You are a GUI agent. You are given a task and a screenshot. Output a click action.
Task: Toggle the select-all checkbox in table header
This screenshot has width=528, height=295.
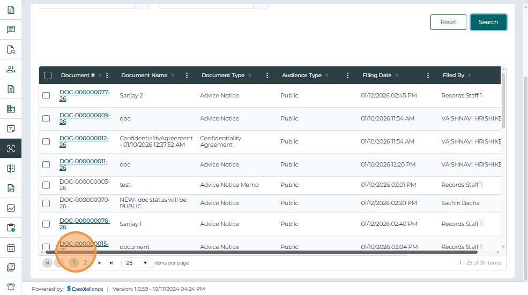tap(48, 75)
